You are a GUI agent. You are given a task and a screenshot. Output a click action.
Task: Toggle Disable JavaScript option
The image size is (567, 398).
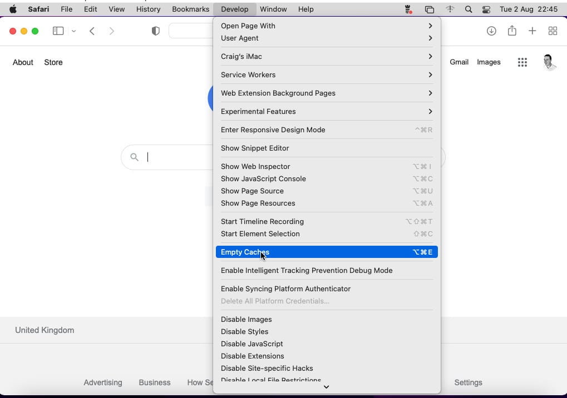(x=327, y=344)
